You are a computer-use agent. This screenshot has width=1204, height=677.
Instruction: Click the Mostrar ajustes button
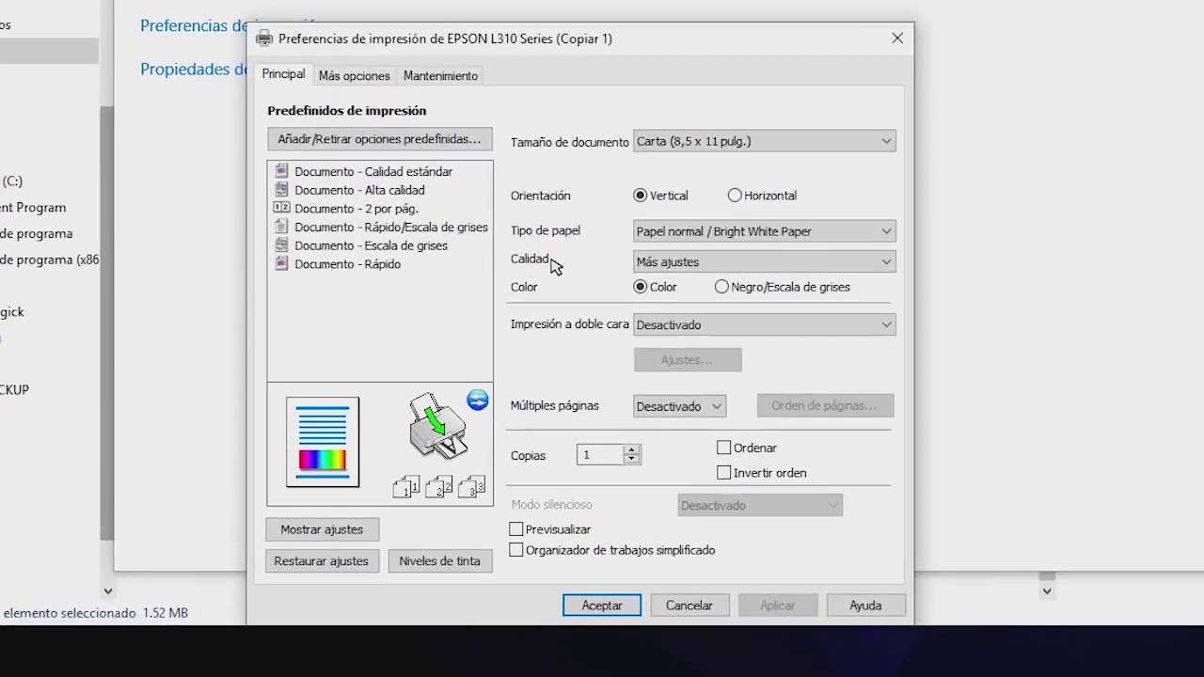coord(322,529)
